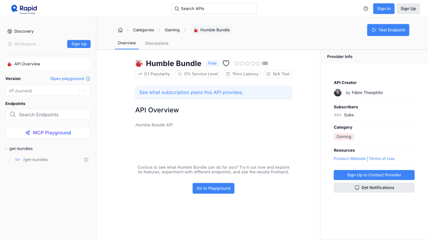Click the Categories breadcrumb
Image resolution: width=428 pixels, height=240 pixels.
tap(143, 30)
